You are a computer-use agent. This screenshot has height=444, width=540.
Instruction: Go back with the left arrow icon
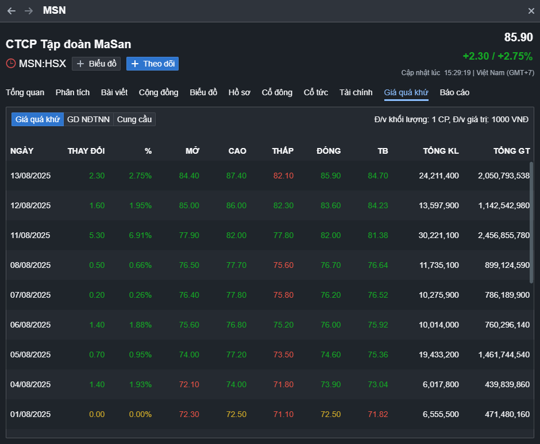pyautogui.click(x=11, y=11)
